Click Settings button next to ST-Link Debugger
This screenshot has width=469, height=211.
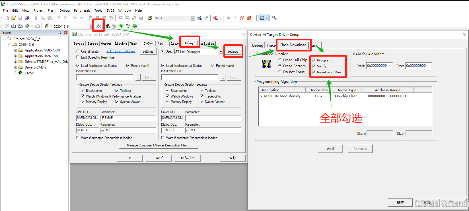[233, 51]
